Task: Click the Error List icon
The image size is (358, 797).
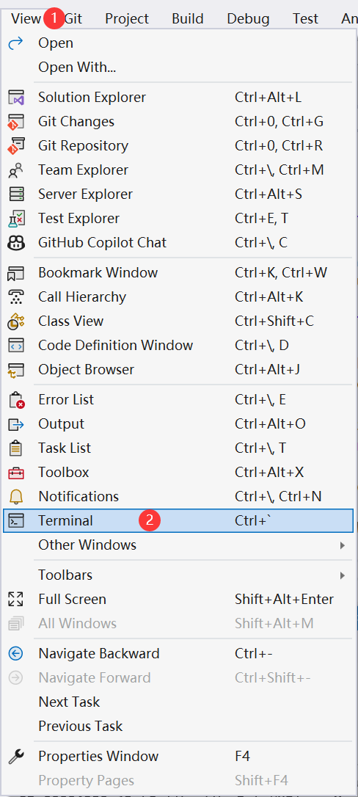Action: pos(16,399)
